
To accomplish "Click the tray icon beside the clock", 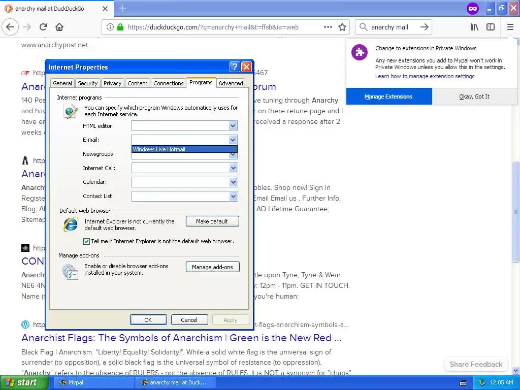I will click(482, 382).
